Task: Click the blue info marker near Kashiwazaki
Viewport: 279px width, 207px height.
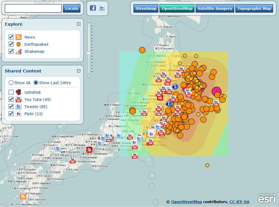Action: coord(169,103)
